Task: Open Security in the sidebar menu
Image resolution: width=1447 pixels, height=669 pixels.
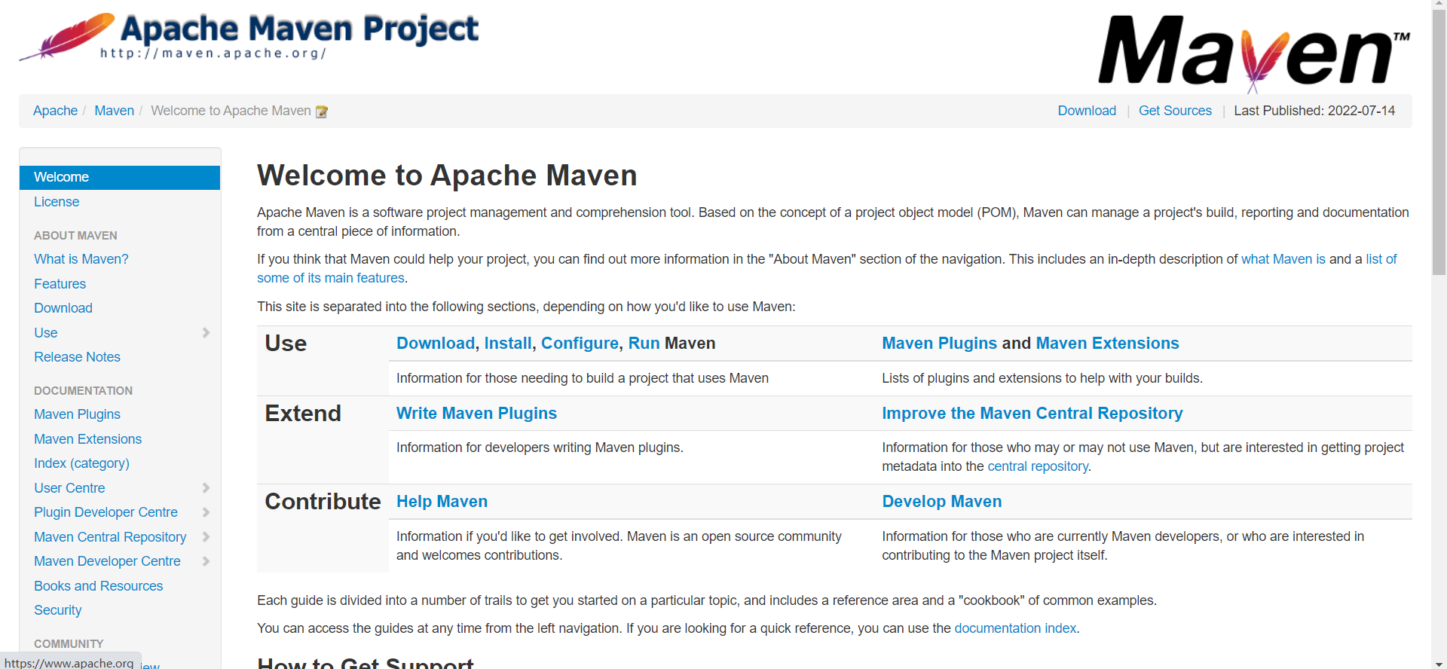Action: [57, 610]
